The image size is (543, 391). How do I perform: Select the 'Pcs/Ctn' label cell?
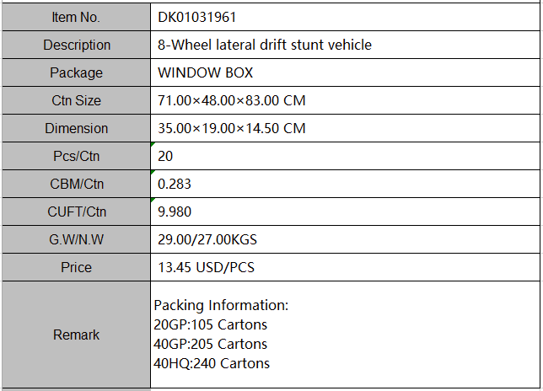pos(76,156)
